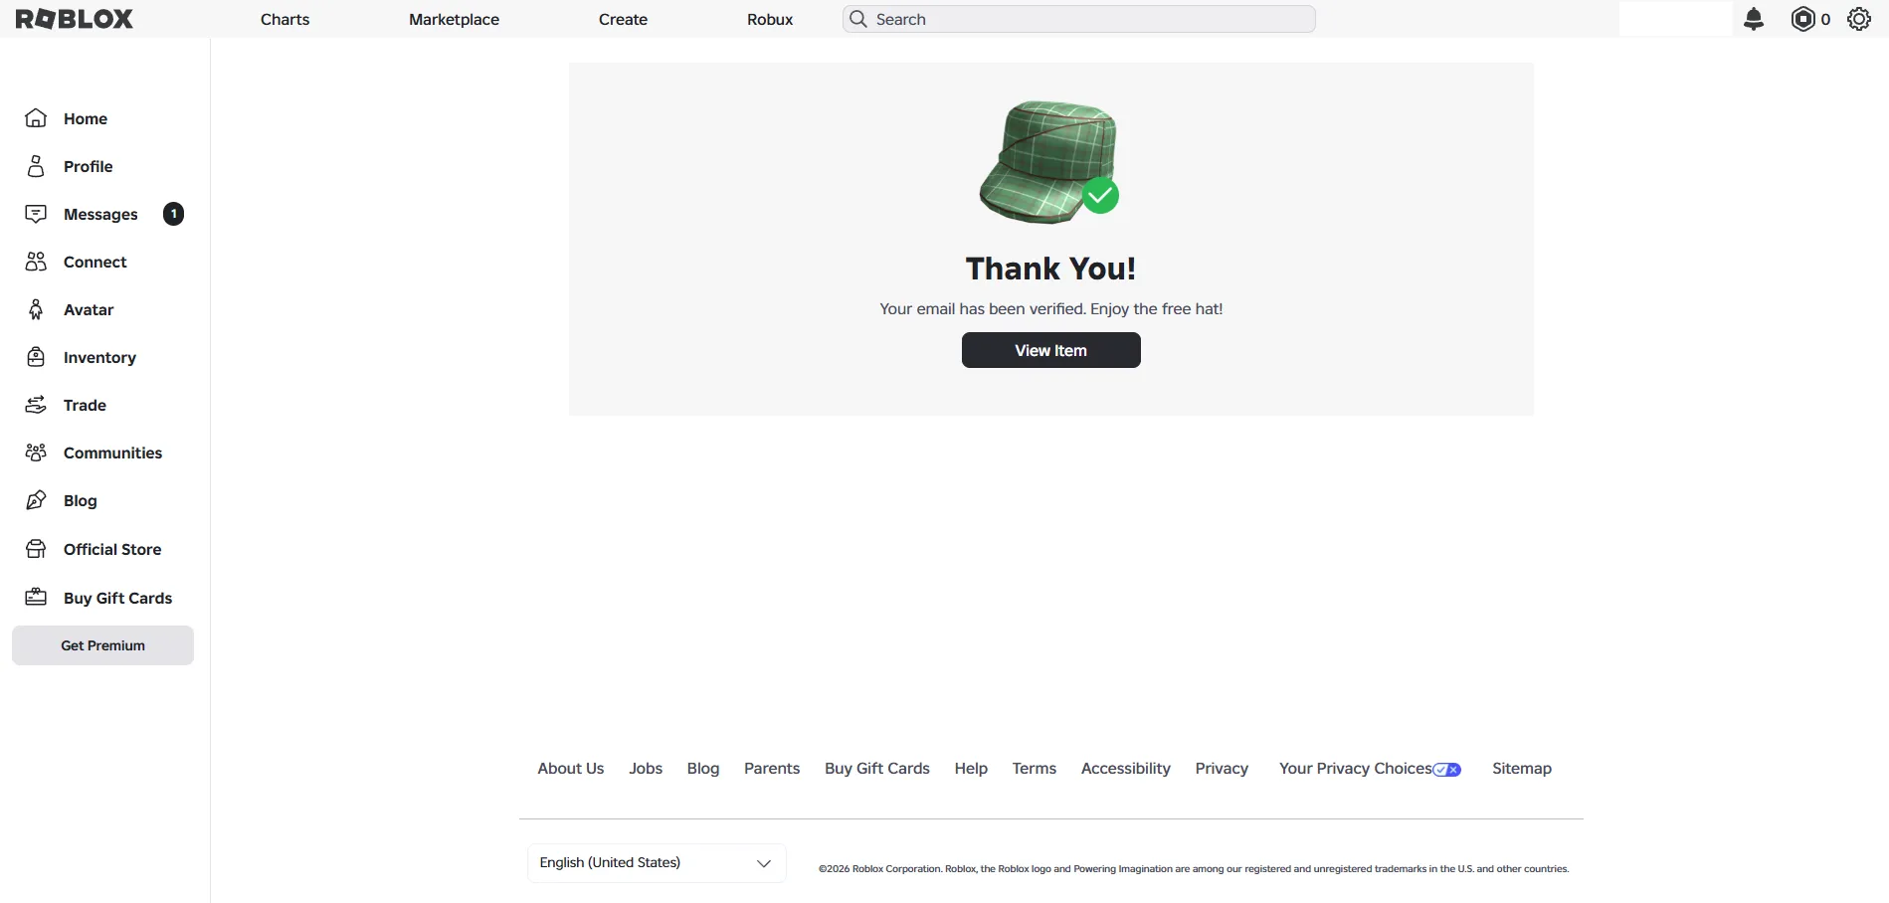This screenshot has height=903, width=1889.
Task: Click the Official Store icon
Action: pyautogui.click(x=36, y=549)
